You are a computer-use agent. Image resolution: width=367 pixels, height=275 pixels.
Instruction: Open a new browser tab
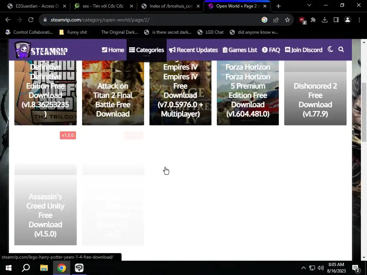[x=278, y=6]
